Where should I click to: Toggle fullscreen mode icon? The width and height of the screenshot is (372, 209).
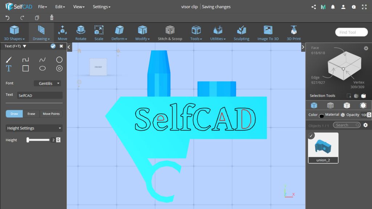tap(364, 7)
